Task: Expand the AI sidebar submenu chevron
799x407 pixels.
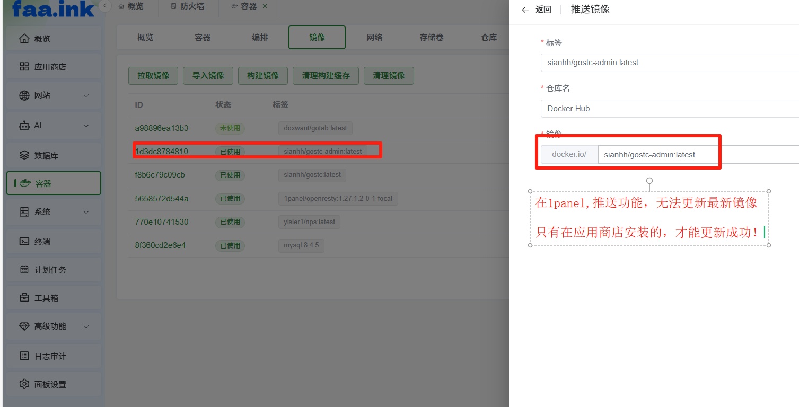Action: [86, 126]
